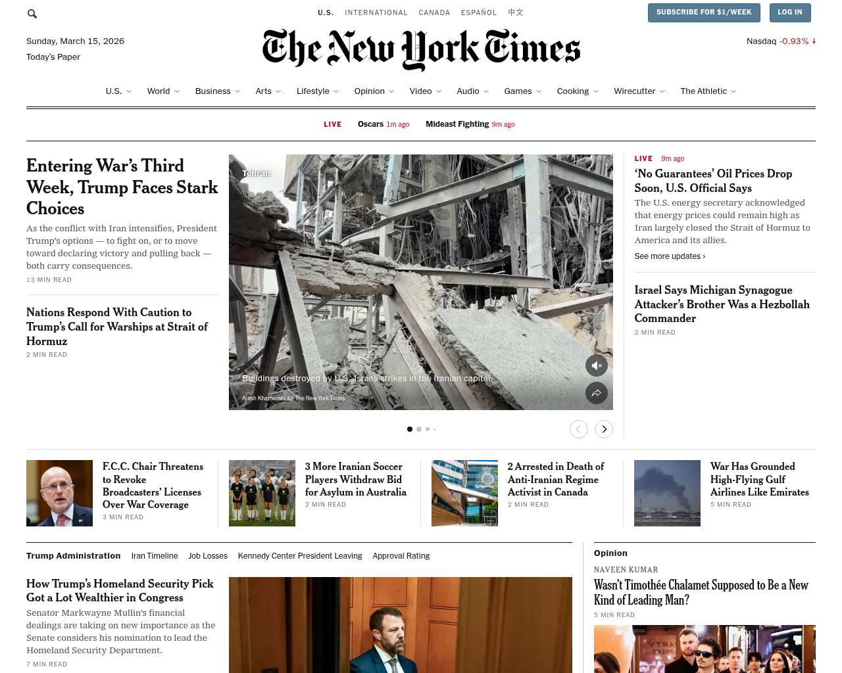This screenshot has width=842, height=673.
Task: Click the Log In button
Action: [790, 12]
